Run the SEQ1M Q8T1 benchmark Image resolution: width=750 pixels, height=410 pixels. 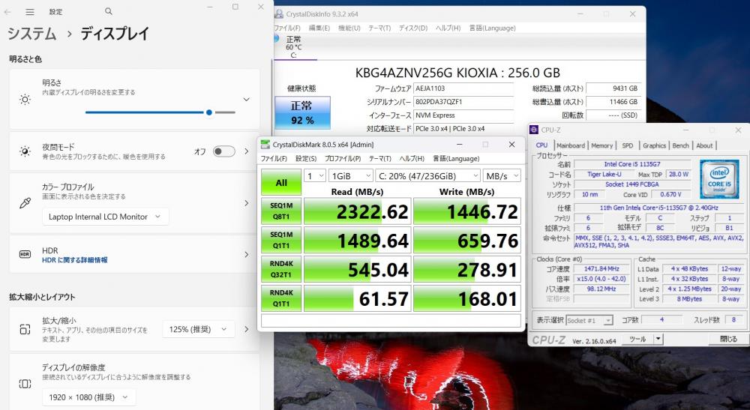point(281,211)
